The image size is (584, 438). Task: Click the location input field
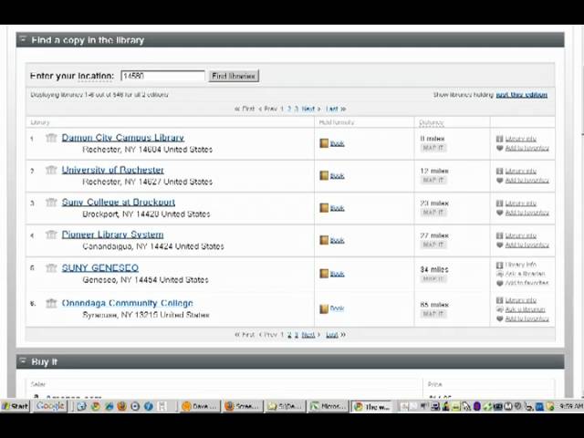pos(162,76)
